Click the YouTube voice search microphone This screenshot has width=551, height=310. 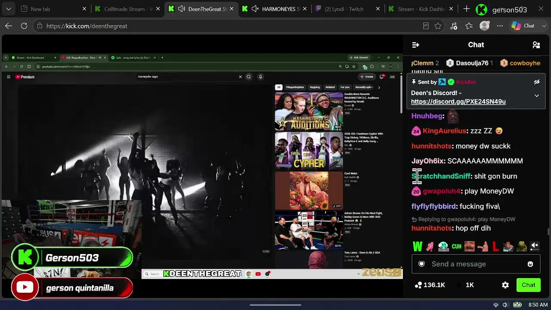click(260, 77)
